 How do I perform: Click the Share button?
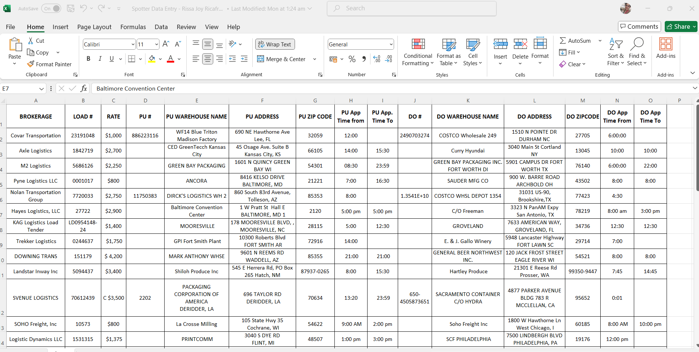coord(681,27)
